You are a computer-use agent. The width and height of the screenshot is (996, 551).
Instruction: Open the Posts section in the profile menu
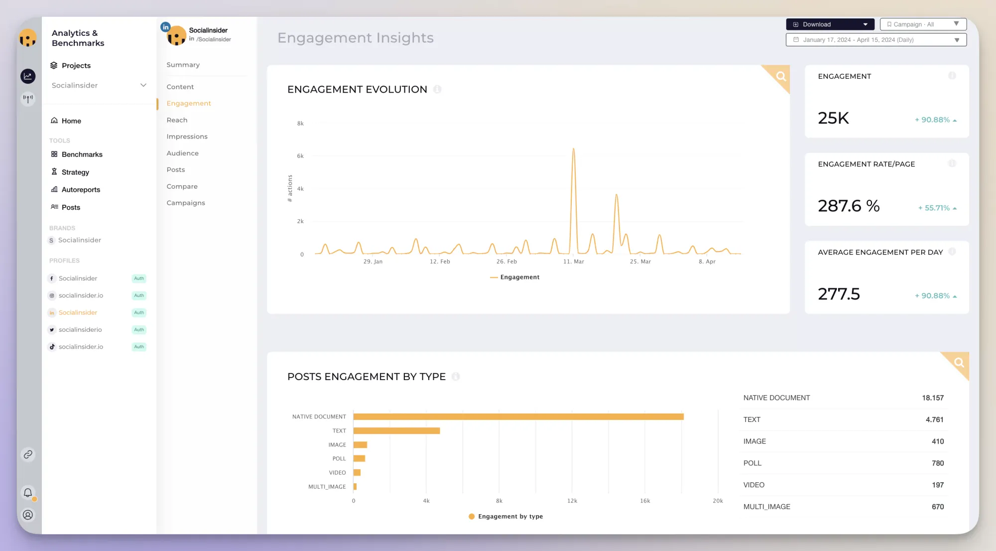pyautogui.click(x=175, y=169)
